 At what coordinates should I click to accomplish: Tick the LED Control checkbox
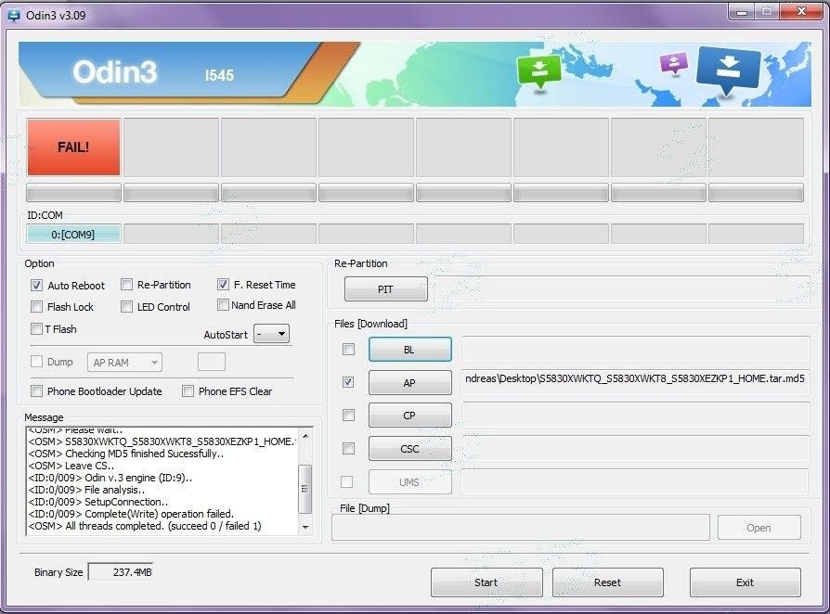pos(126,307)
